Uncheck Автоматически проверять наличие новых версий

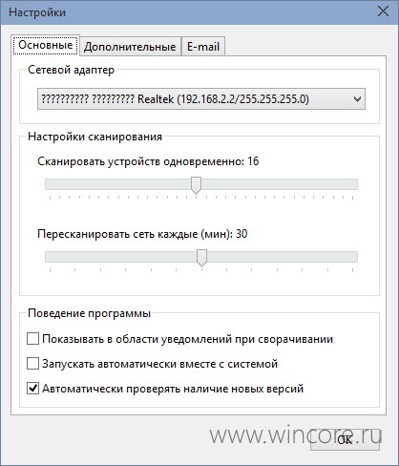[32, 389]
